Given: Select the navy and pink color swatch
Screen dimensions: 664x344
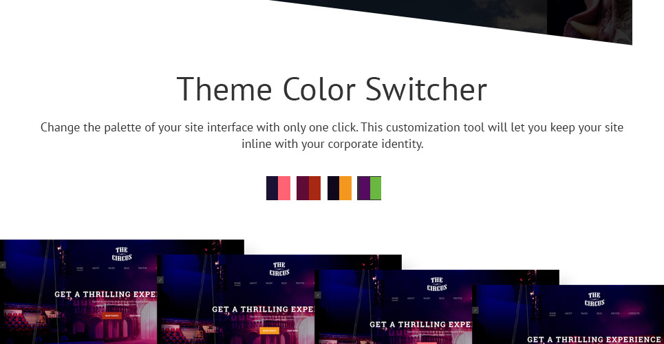Looking at the screenshot, I should [x=278, y=188].
